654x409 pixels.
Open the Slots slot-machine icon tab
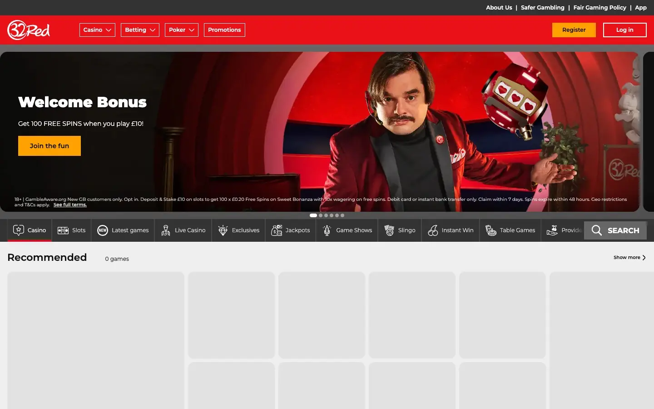(x=72, y=230)
